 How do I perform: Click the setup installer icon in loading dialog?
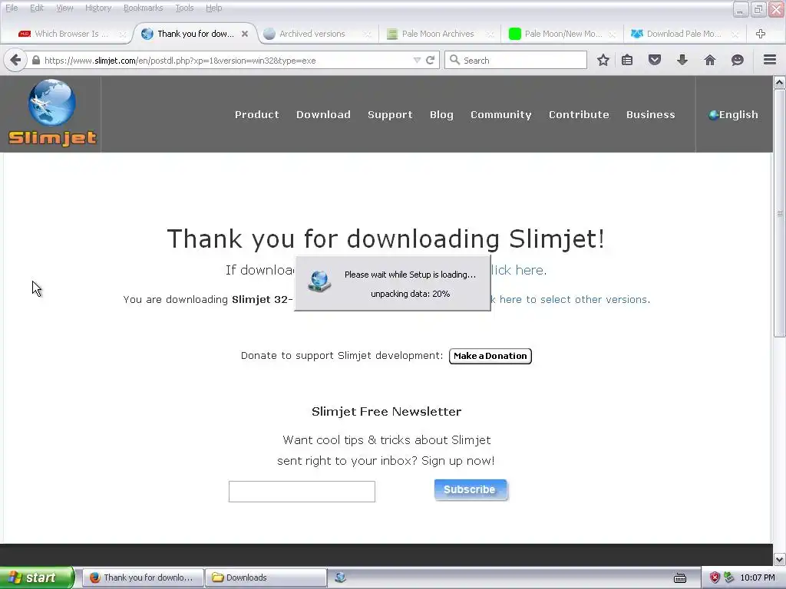click(x=319, y=281)
